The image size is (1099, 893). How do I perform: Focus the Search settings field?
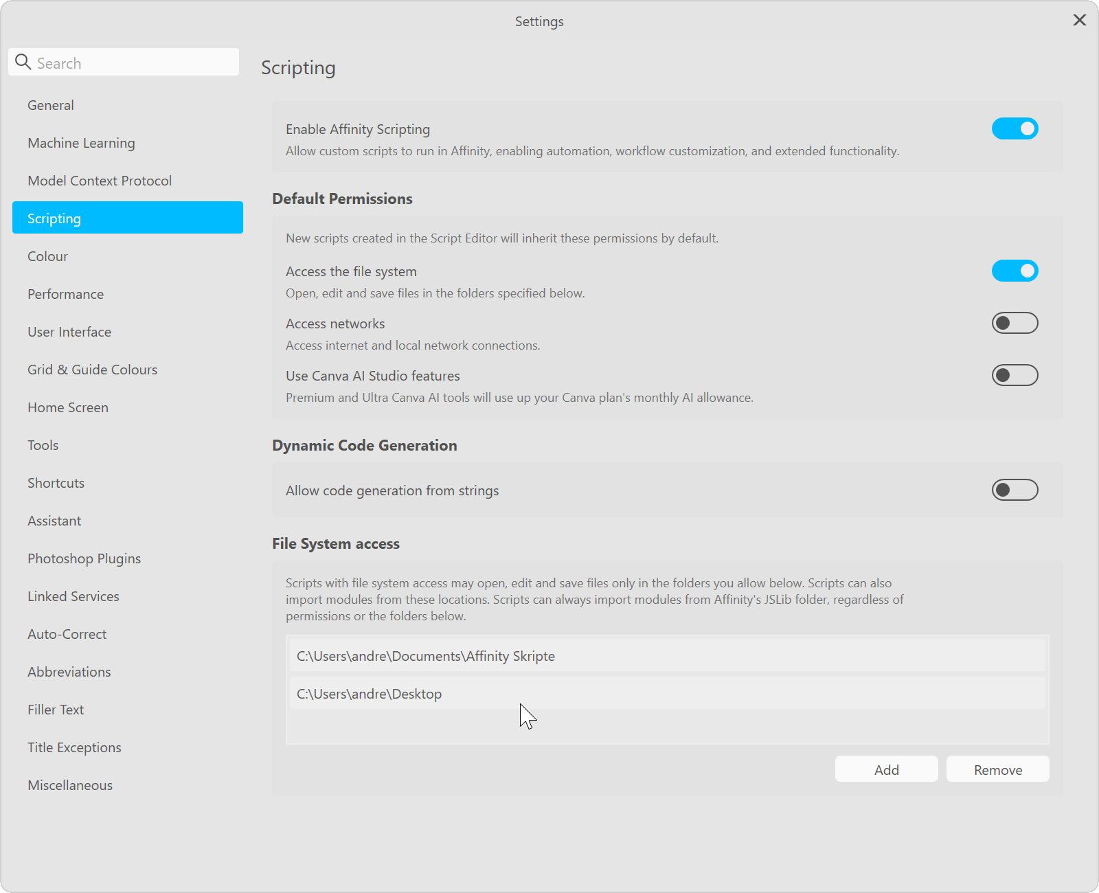(x=124, y=63)
